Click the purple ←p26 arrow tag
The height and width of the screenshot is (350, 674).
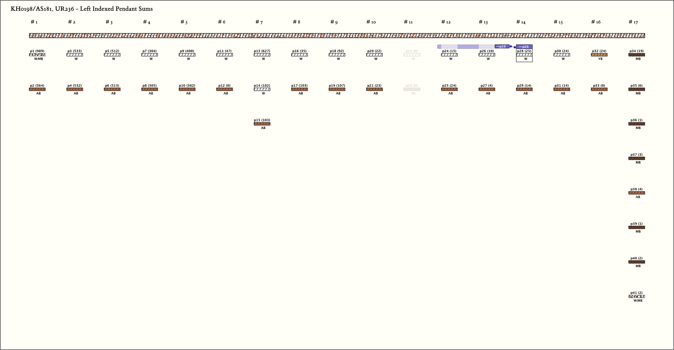[x=524, y=47]
